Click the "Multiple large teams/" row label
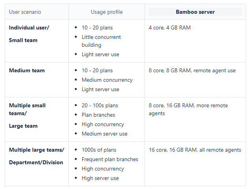 click(36, 150)
